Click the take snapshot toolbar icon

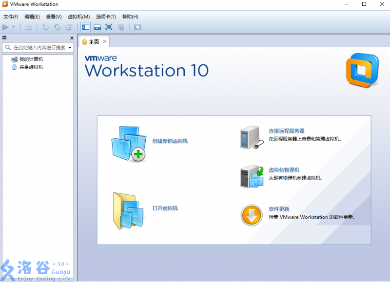click(x=45, y=27)
